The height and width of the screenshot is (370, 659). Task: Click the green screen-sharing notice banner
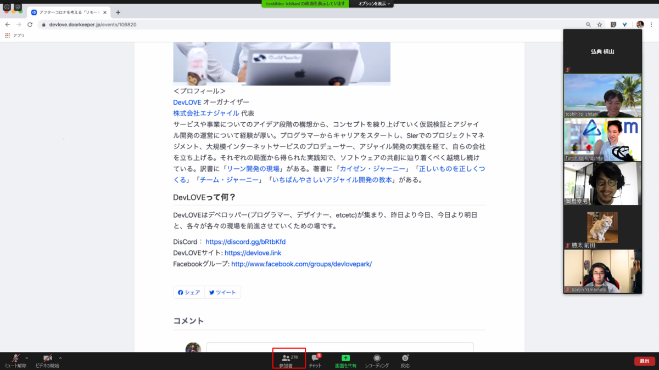[x=305, y=3]
